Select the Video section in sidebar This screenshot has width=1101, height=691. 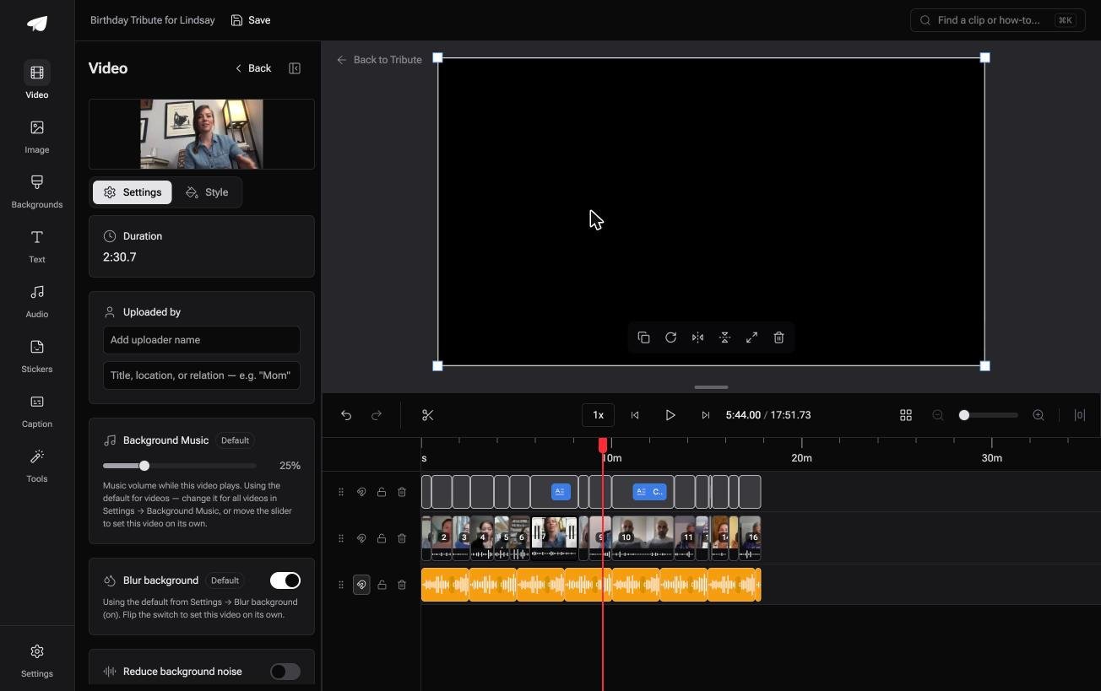point(37,82)
